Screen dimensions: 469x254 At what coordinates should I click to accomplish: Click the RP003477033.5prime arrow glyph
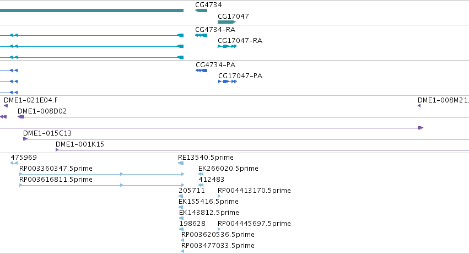tap(183, 251)
